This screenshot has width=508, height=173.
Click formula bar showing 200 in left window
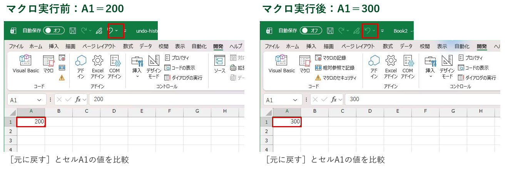[x=167, y=100]
